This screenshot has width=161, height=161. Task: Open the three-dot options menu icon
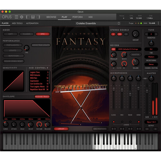click(158, 23)
